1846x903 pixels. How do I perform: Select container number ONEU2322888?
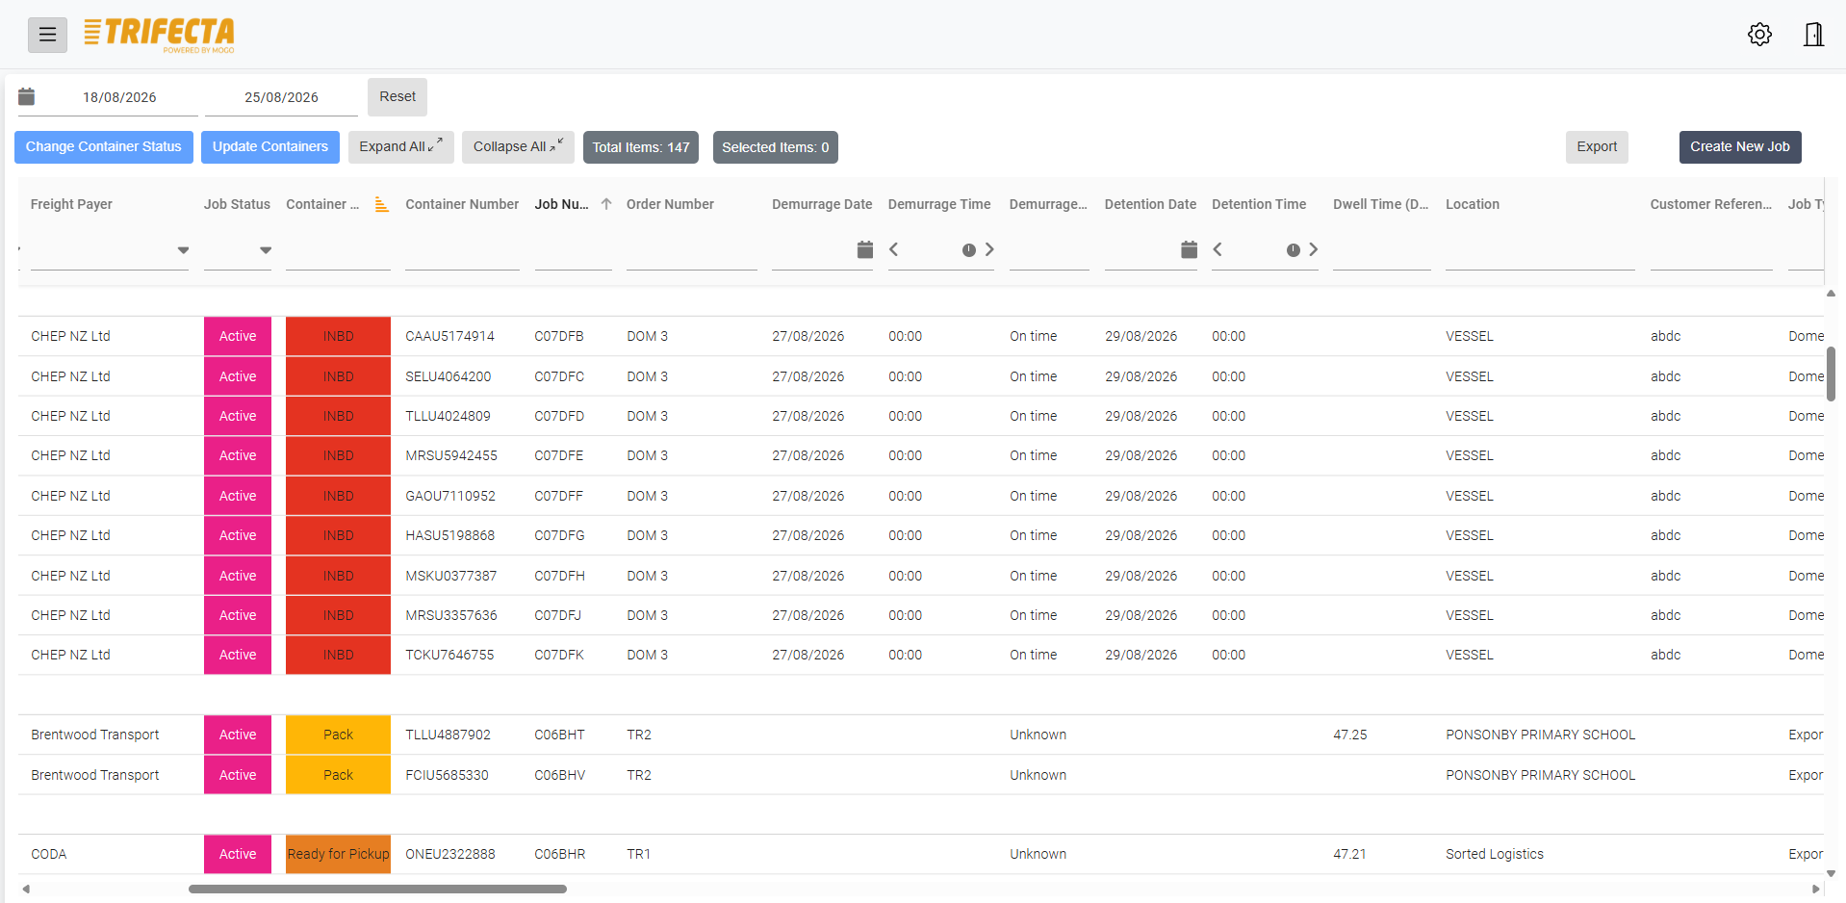pos(450,854)
